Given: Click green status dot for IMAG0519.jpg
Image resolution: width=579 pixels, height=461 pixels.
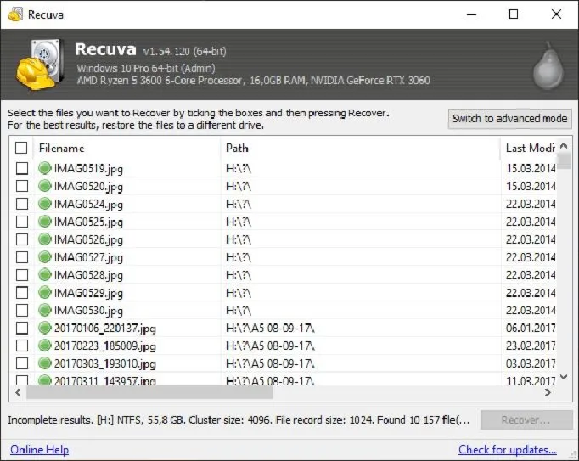Looking at the screenshot, I should (45, 168).
